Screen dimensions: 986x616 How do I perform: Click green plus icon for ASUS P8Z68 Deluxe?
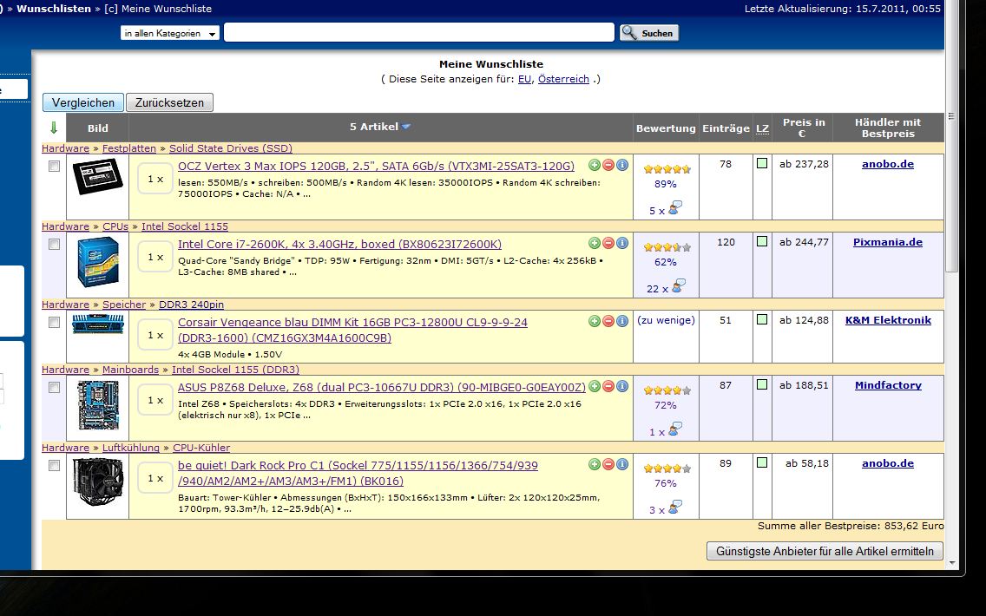coord(595,387)
